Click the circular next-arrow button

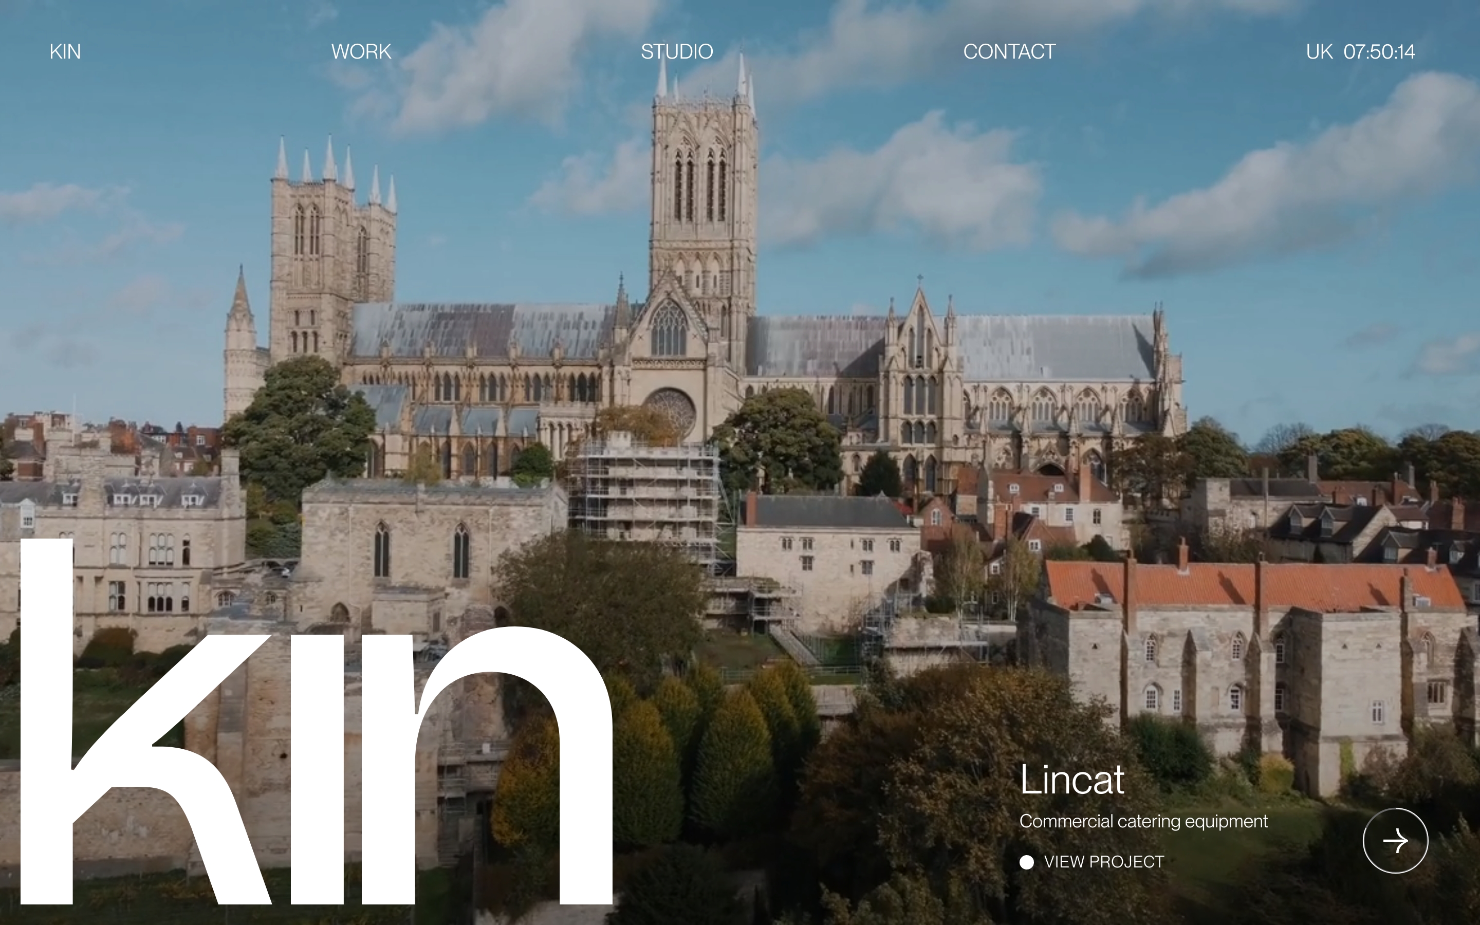pyautogui.click(x=1395, y=841)
